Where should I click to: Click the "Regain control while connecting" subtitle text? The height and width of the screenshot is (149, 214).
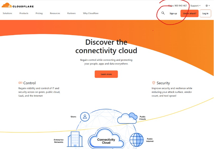[106, 62]
